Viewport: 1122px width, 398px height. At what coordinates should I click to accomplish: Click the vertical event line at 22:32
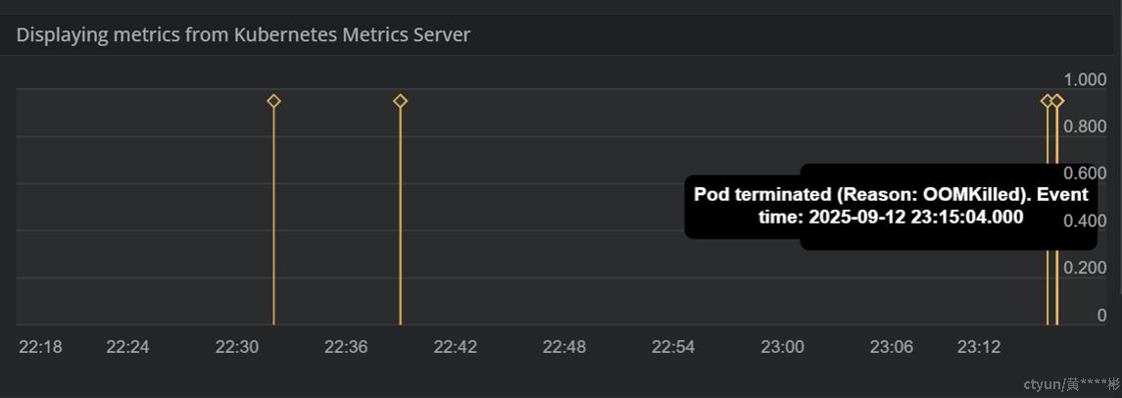pos(274,217)
